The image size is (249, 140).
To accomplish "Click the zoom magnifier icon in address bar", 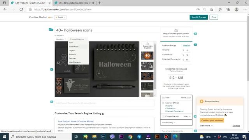I will pos(205,9).
